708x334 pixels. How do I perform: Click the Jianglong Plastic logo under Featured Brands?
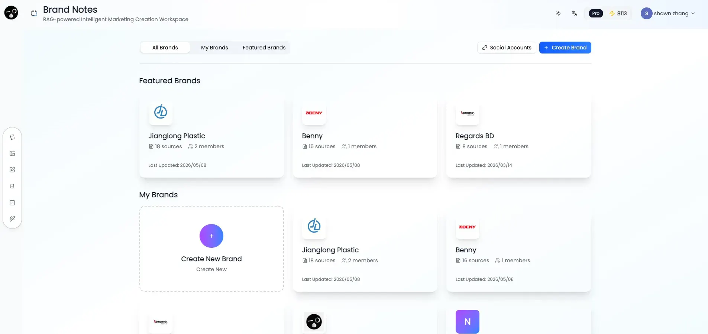161,112
